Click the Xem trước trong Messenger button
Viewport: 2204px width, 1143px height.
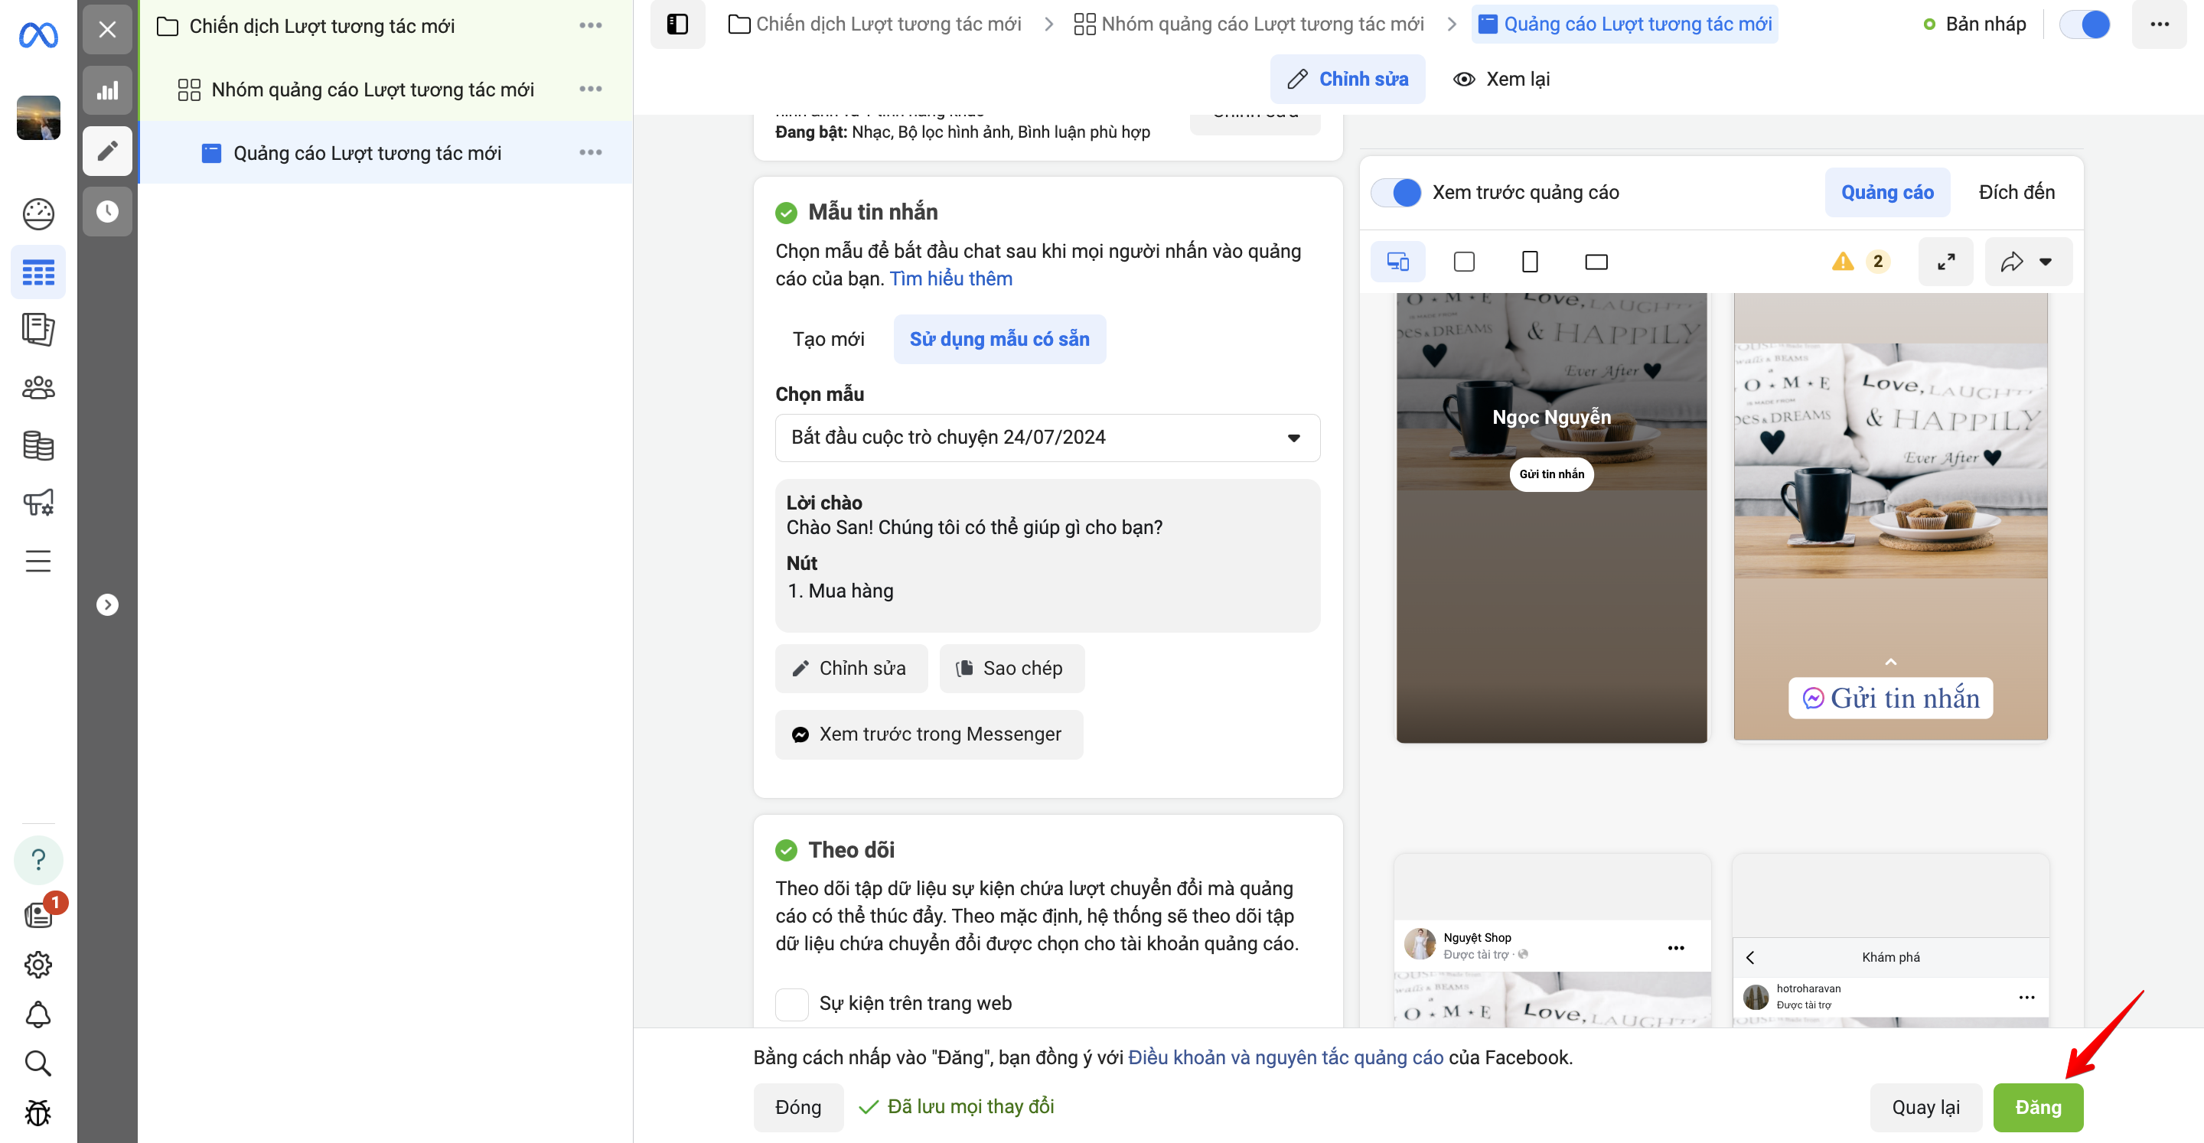(x=928, y=735)
